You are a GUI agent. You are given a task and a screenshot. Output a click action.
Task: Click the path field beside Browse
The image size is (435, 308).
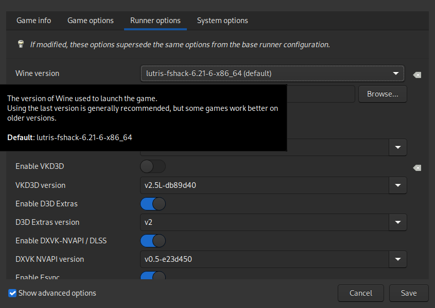pyautogui.click(x=320, y=94)
